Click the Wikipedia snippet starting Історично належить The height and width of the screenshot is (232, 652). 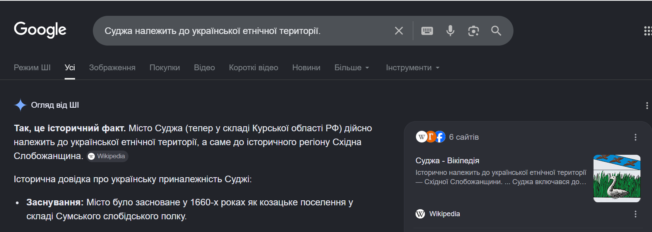(x=501, y=177)
